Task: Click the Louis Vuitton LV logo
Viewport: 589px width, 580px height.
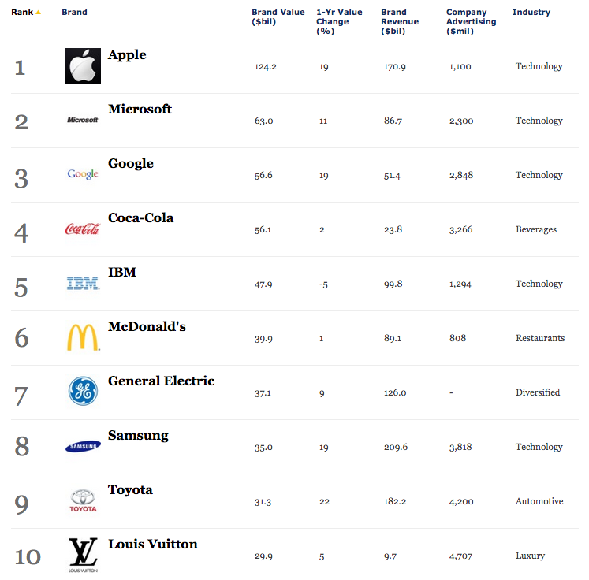Action: pos(83,555)
